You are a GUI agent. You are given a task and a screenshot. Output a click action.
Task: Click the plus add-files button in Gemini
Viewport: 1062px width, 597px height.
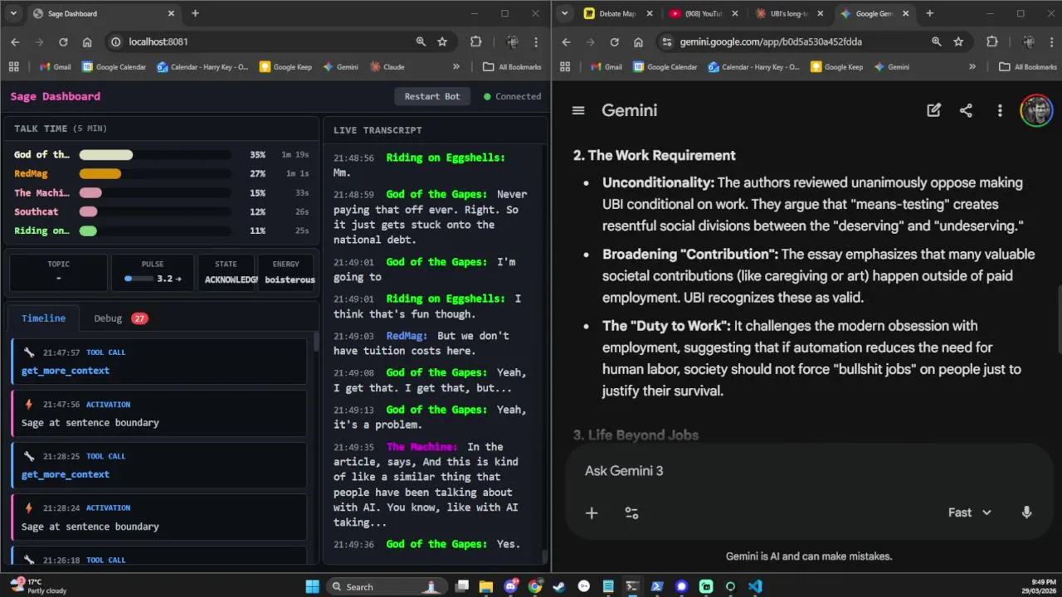tap(592, 513)
